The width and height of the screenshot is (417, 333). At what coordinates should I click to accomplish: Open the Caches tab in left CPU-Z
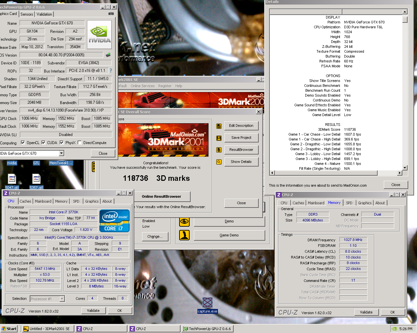click(25, 201)
